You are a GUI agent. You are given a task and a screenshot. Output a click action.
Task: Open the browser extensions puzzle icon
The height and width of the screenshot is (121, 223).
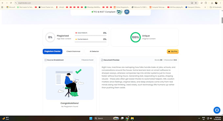(206, 3)
